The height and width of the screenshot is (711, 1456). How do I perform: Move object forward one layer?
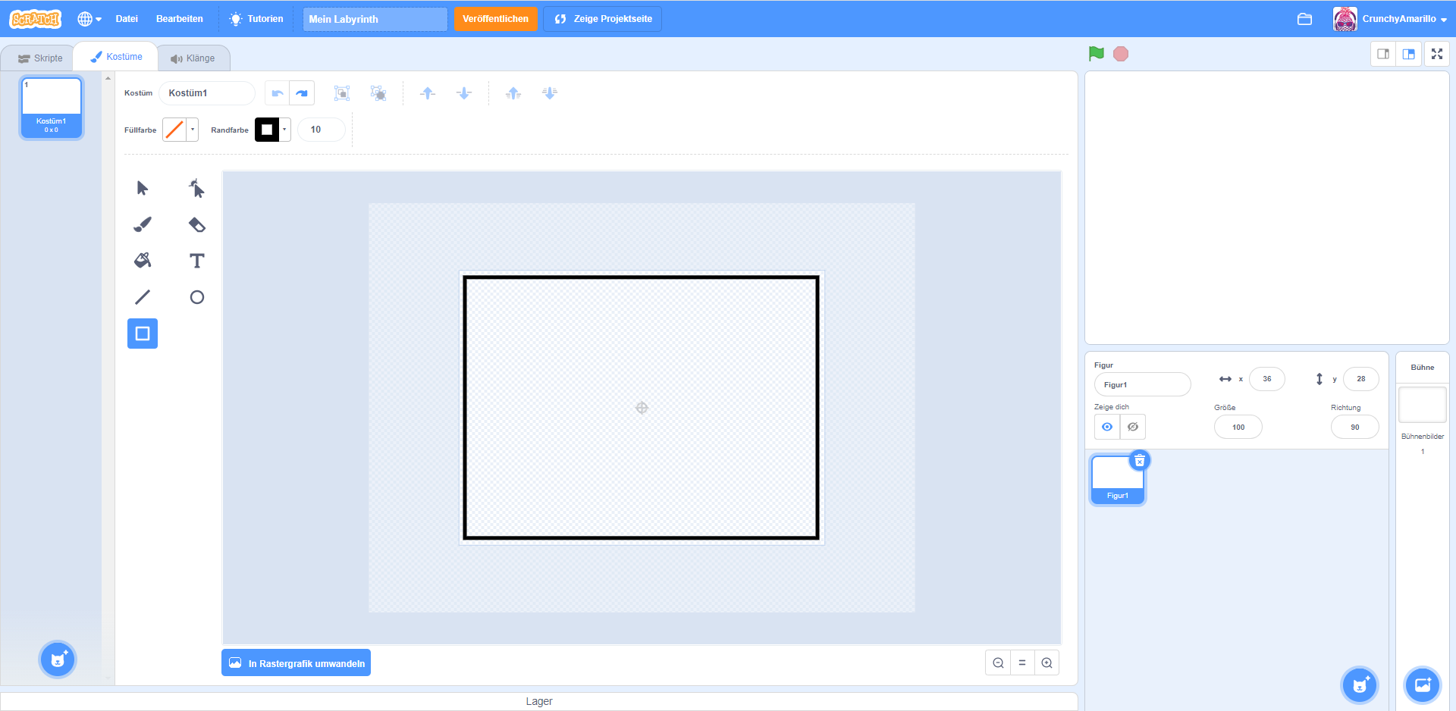[x=428, y=93]
